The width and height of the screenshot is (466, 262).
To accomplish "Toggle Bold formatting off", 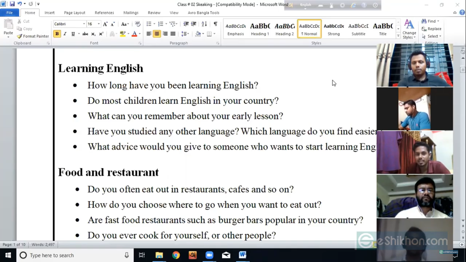I will (x=57, y=34).
